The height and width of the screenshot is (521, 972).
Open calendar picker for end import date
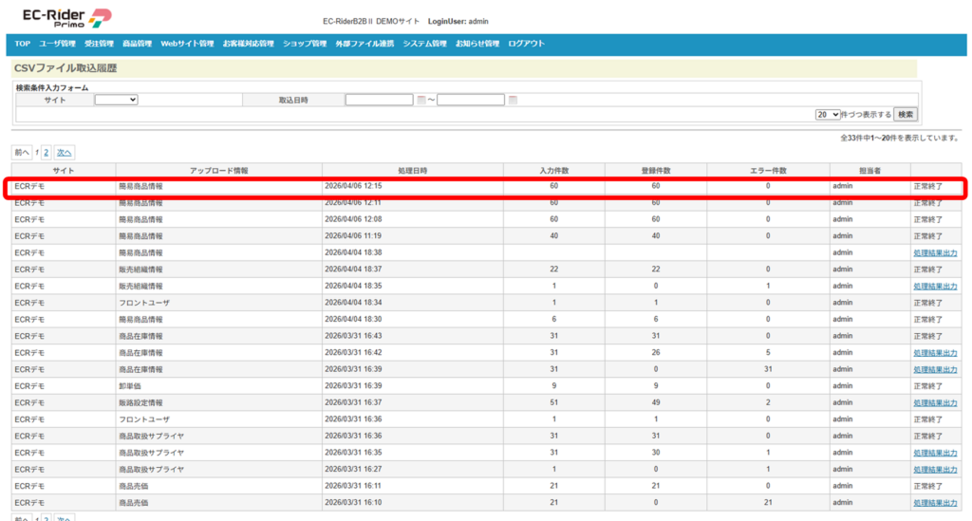[513, 100]
